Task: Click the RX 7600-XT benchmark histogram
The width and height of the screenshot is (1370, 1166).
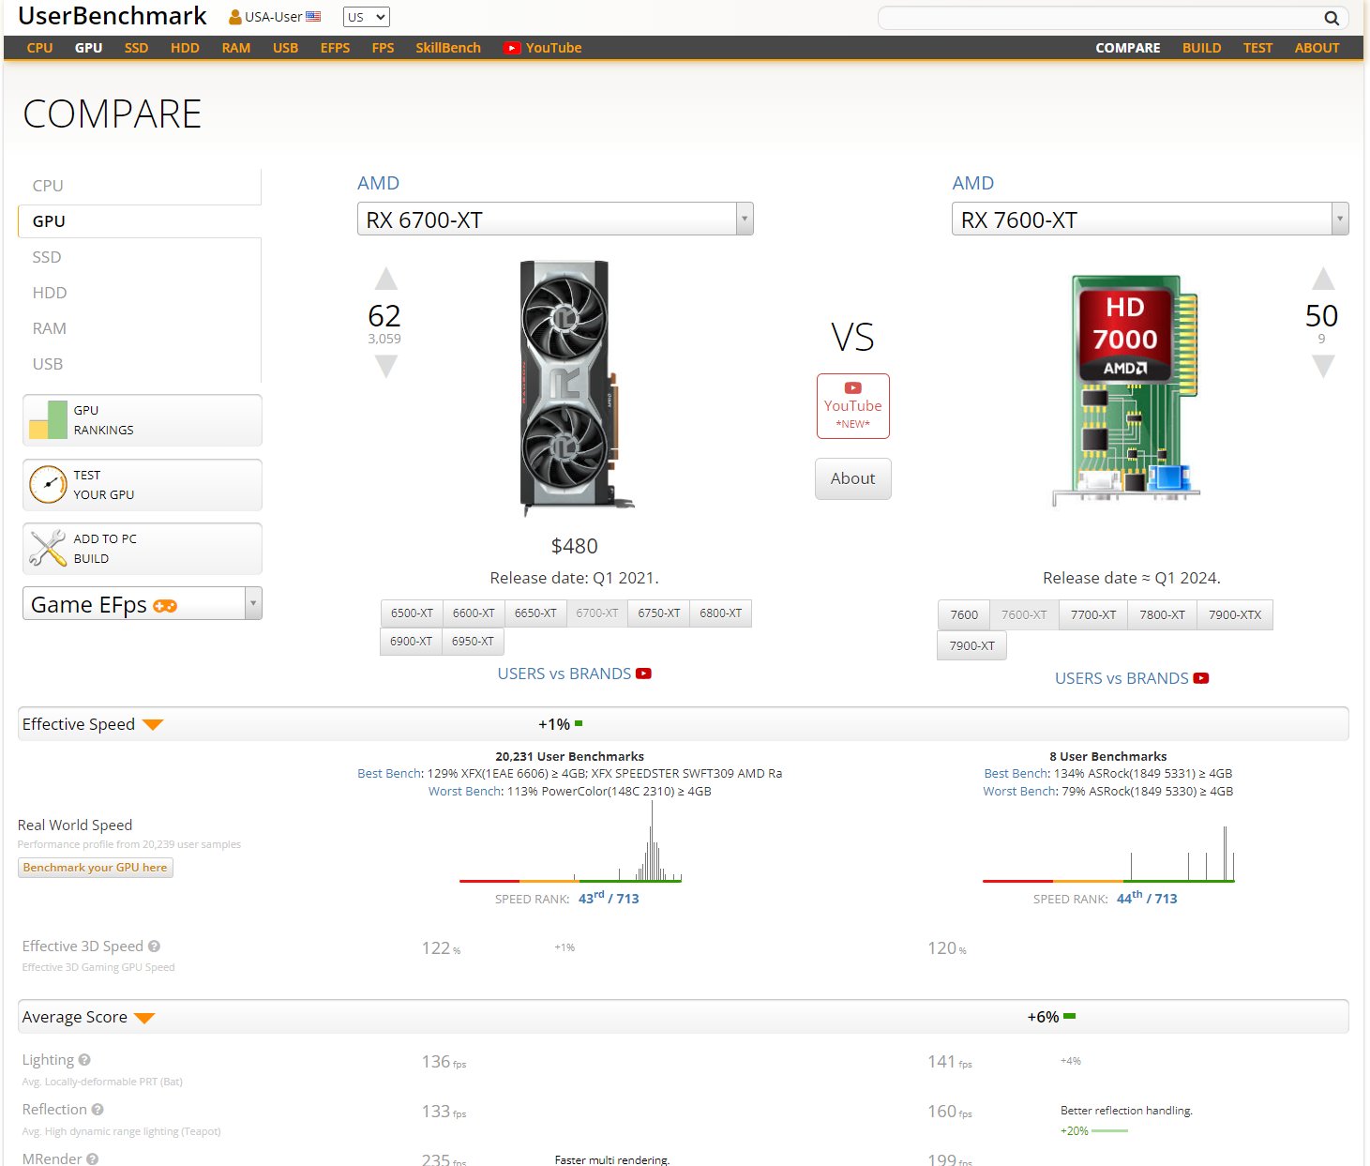Action: pos(1108,854)
